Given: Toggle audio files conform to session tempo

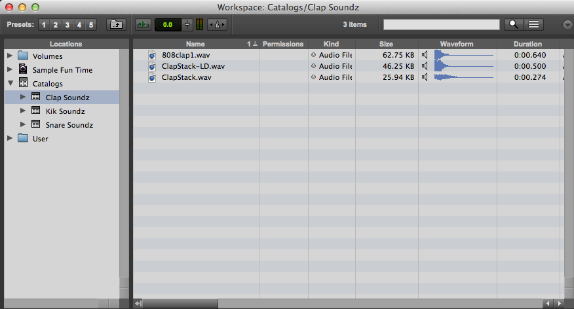Looking at the screenshot, I should [217, 24].
